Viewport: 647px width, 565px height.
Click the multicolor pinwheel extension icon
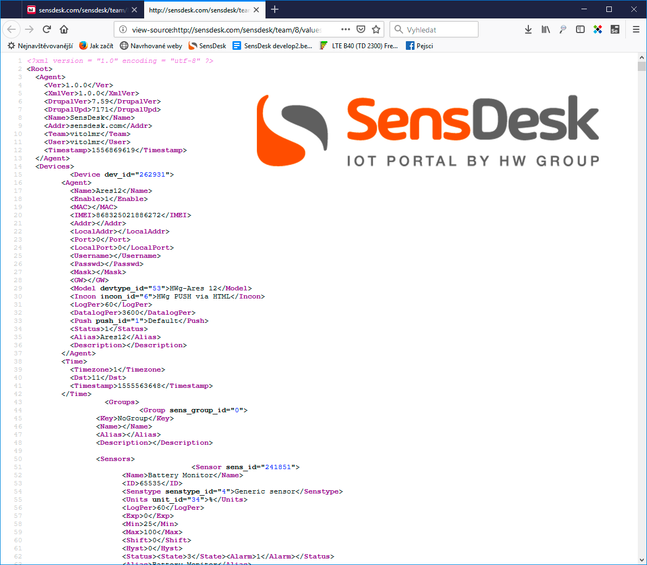point(598,29)
